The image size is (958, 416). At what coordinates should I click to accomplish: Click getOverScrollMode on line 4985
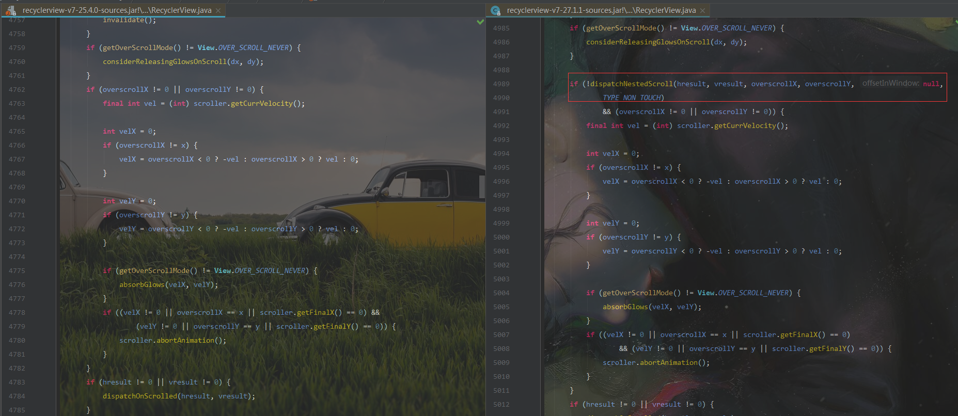pyautogui.click(x=621, y=28)
